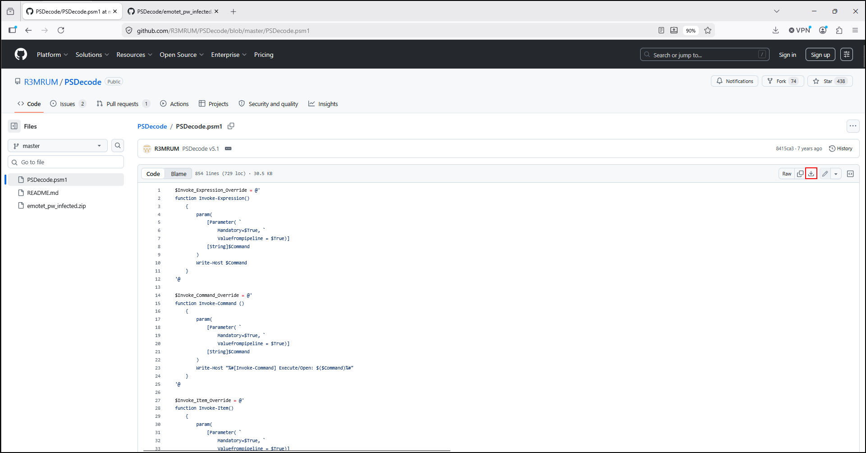866x453 pixels.
Task: Reload the current page
Action: tap(61, 30)
